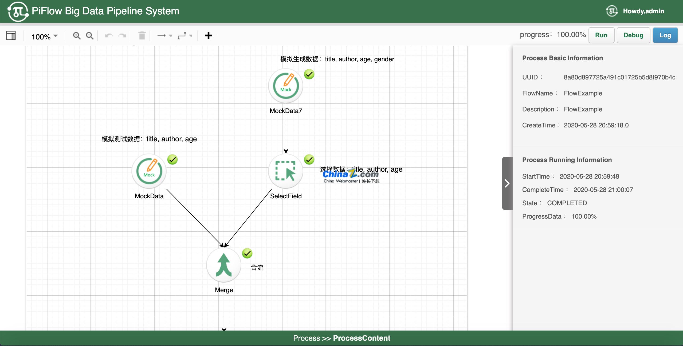
Task: Open the Log button
Action: tap(665, 35)
